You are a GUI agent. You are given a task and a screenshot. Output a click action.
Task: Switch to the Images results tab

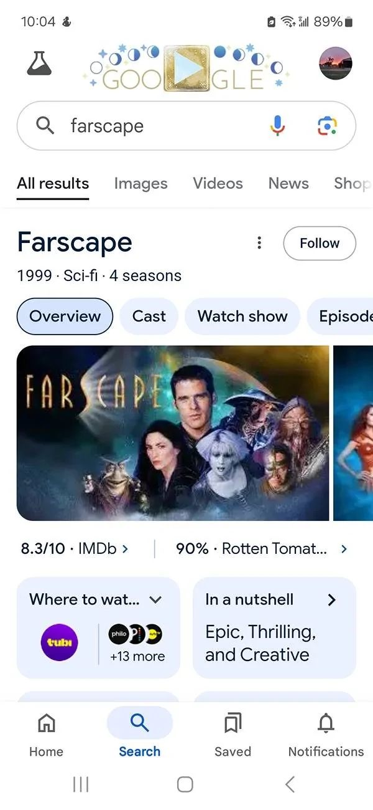(x=140, y=183)
